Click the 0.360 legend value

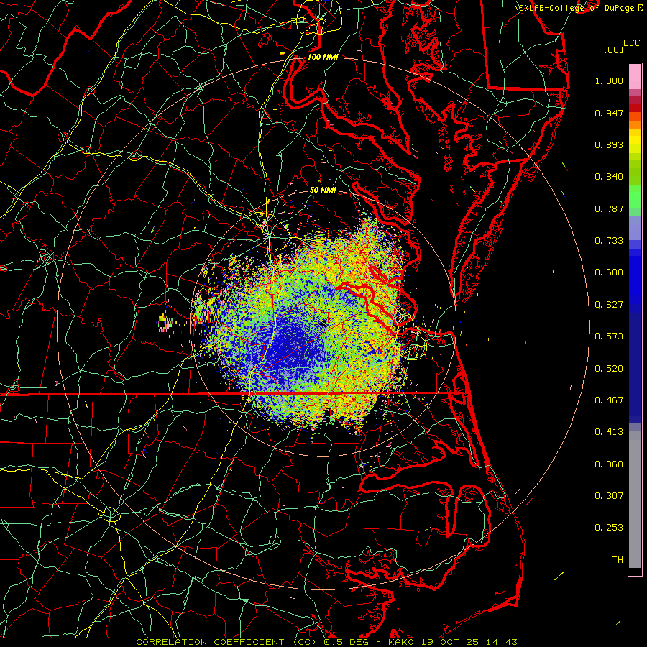point(609,464)
